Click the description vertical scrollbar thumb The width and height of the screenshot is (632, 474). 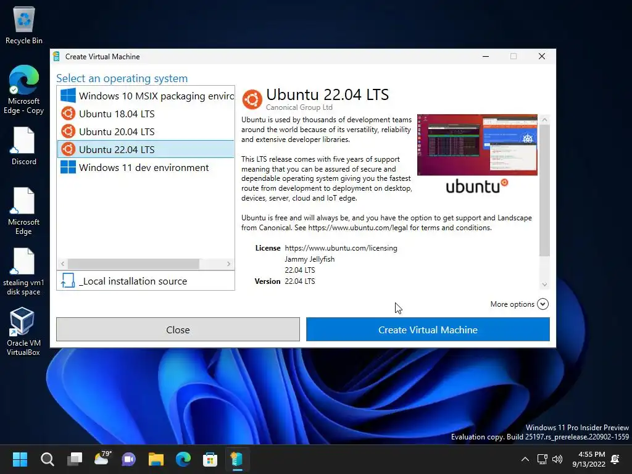544,190
